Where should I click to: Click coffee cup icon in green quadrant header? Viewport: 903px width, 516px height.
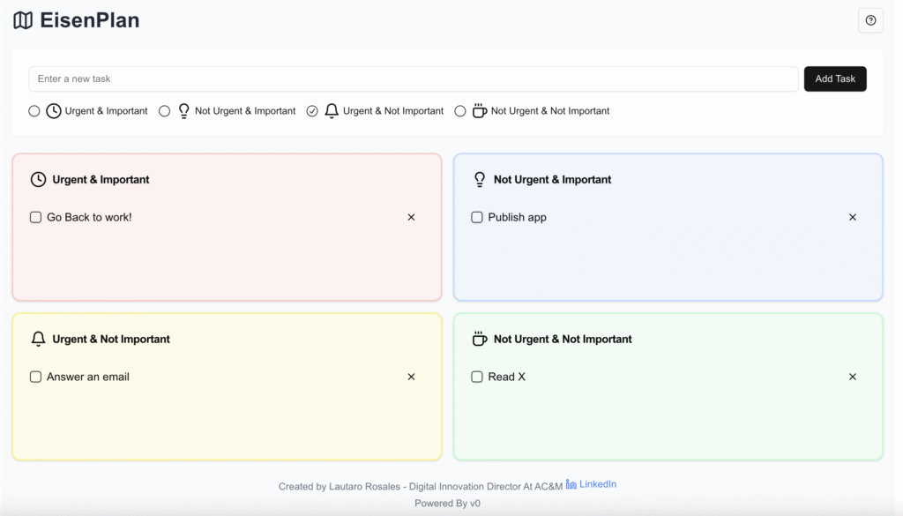coord(480,339)
